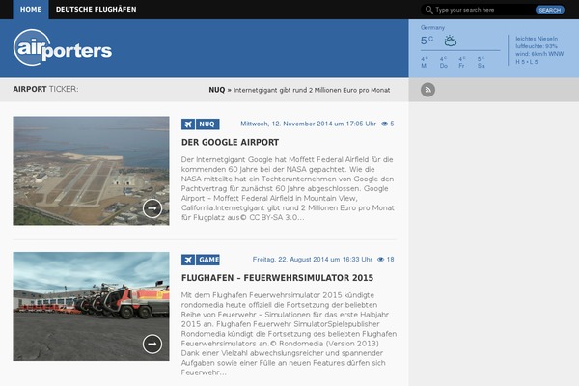Click Google Airport article summary text

pos(288,188)
